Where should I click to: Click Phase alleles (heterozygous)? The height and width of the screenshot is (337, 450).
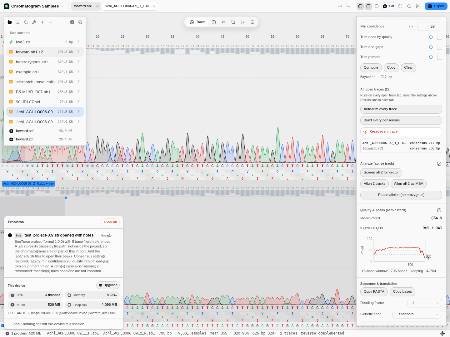pos(401,195)
